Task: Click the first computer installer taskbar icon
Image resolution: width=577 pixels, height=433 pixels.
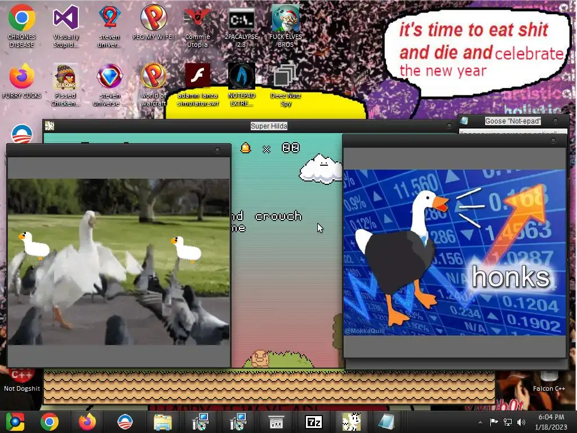Action: pyautogui.click(x=201, y=422)
